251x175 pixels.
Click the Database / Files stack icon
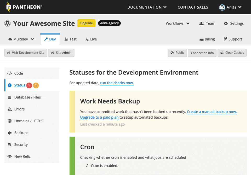pyautogui.click(x=10, y=97)
